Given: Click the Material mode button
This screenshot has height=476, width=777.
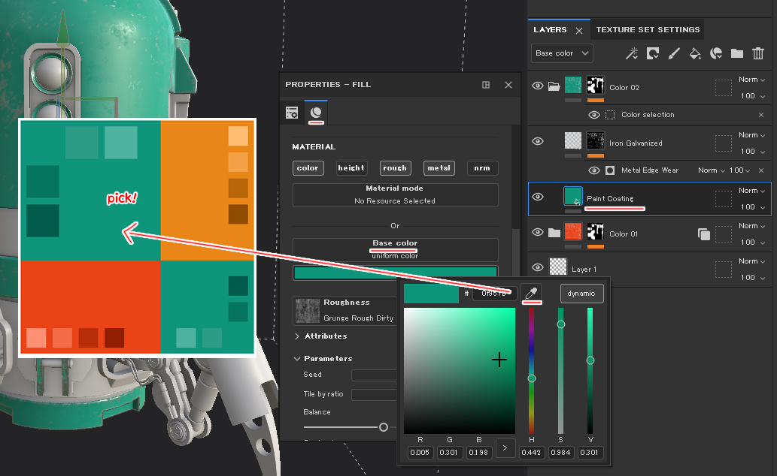Looking at the screenshot, I should [395, 194].
